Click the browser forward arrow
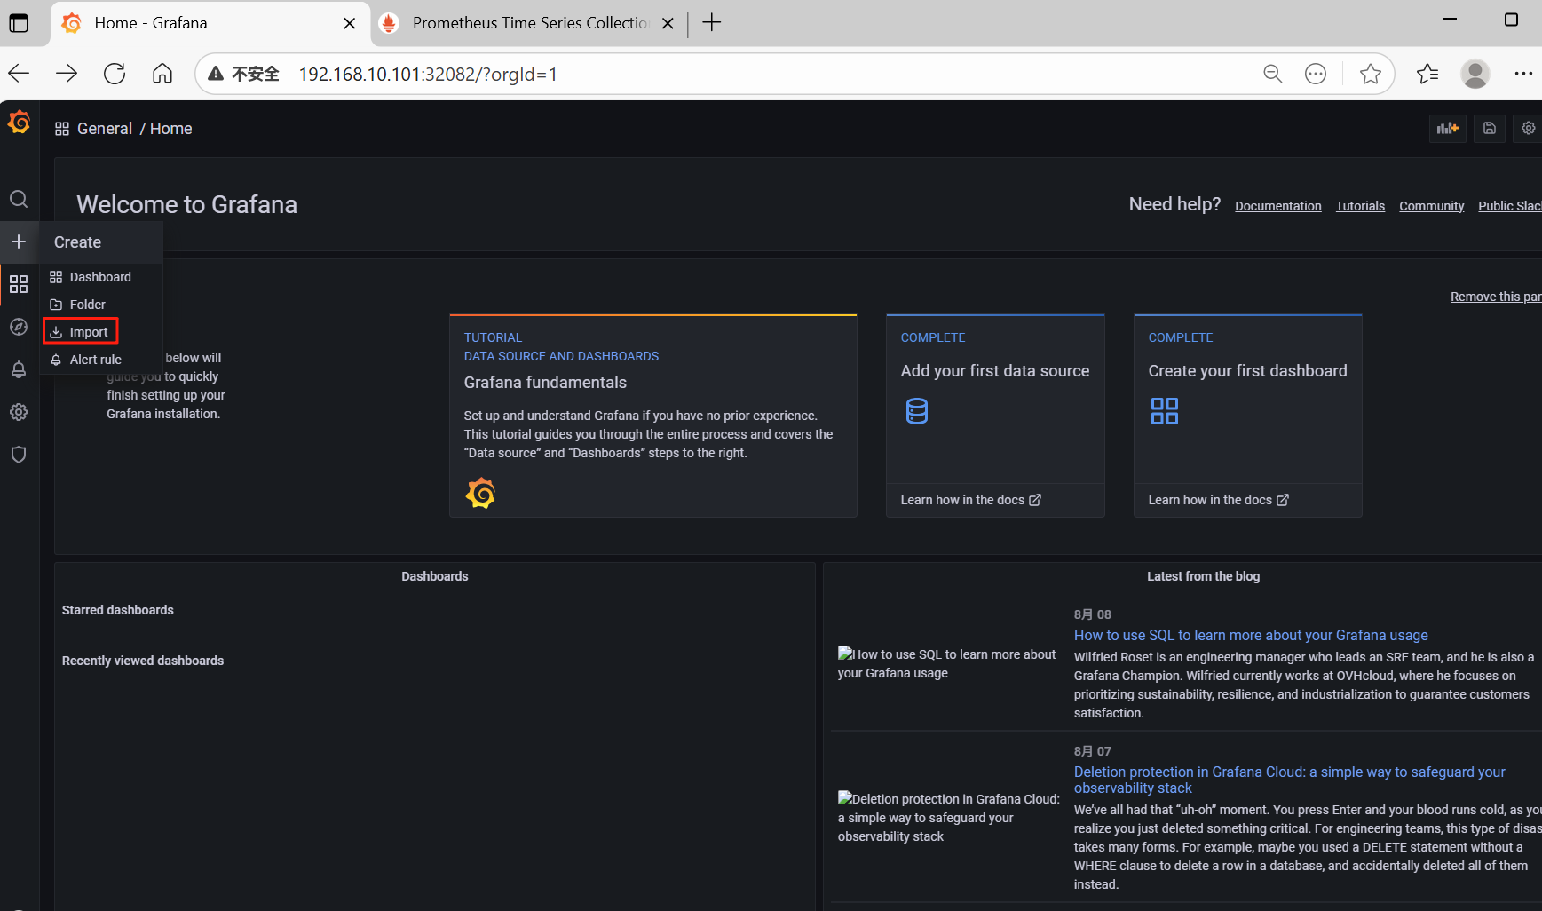 pos(67,74)
